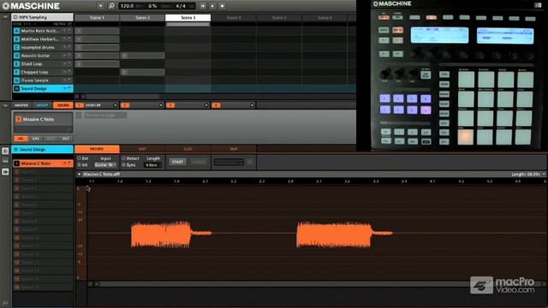This screenshot has height=308, width=548.
Task: Toggle the browser arrow beside MPV Sampling
Action: pyautogui.click(x=5, y=17)
